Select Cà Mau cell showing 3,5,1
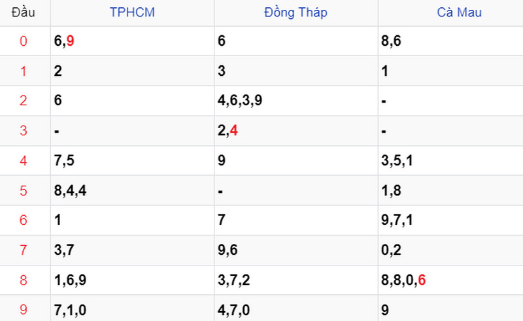Screen dimensions: 523x321 [x=450, y=161]
